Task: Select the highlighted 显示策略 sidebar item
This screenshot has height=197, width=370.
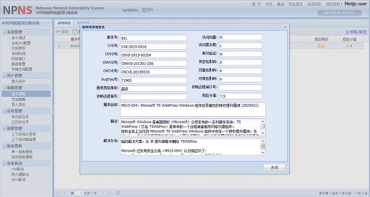Action: [26, 94]
